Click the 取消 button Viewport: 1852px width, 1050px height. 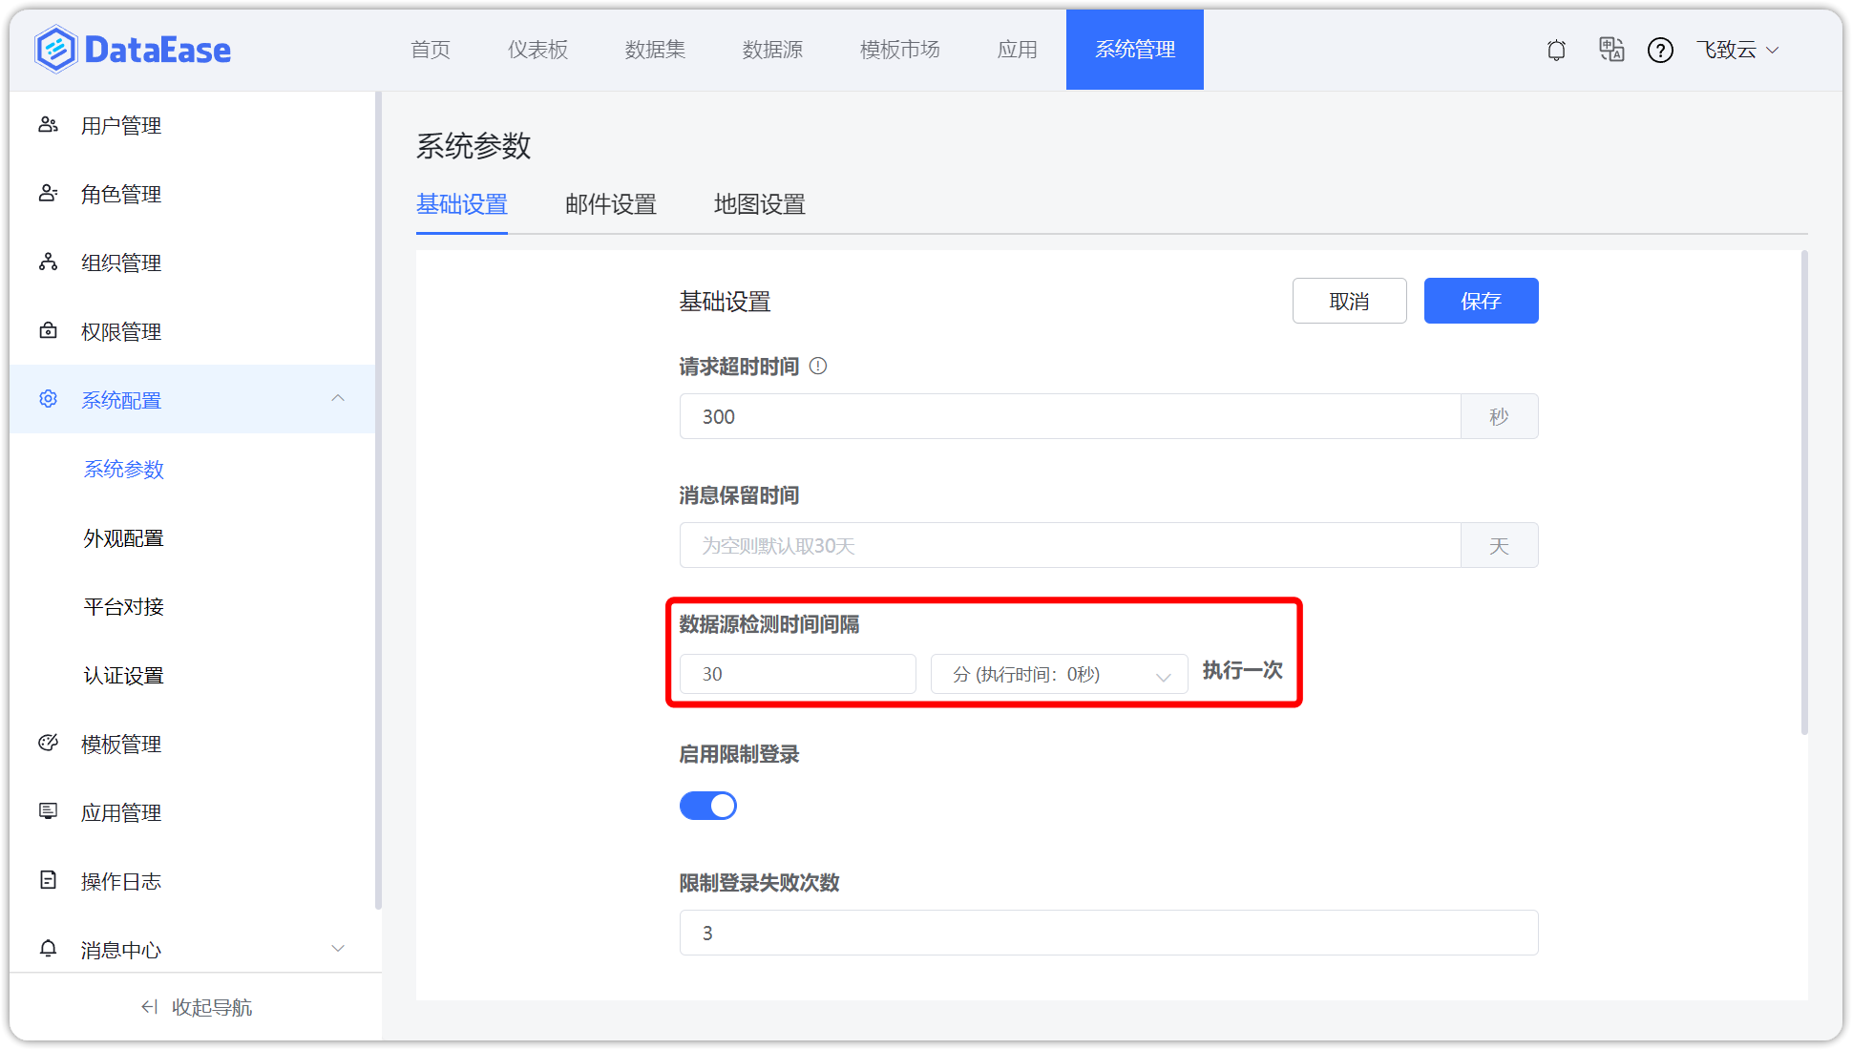(1348, 302)
